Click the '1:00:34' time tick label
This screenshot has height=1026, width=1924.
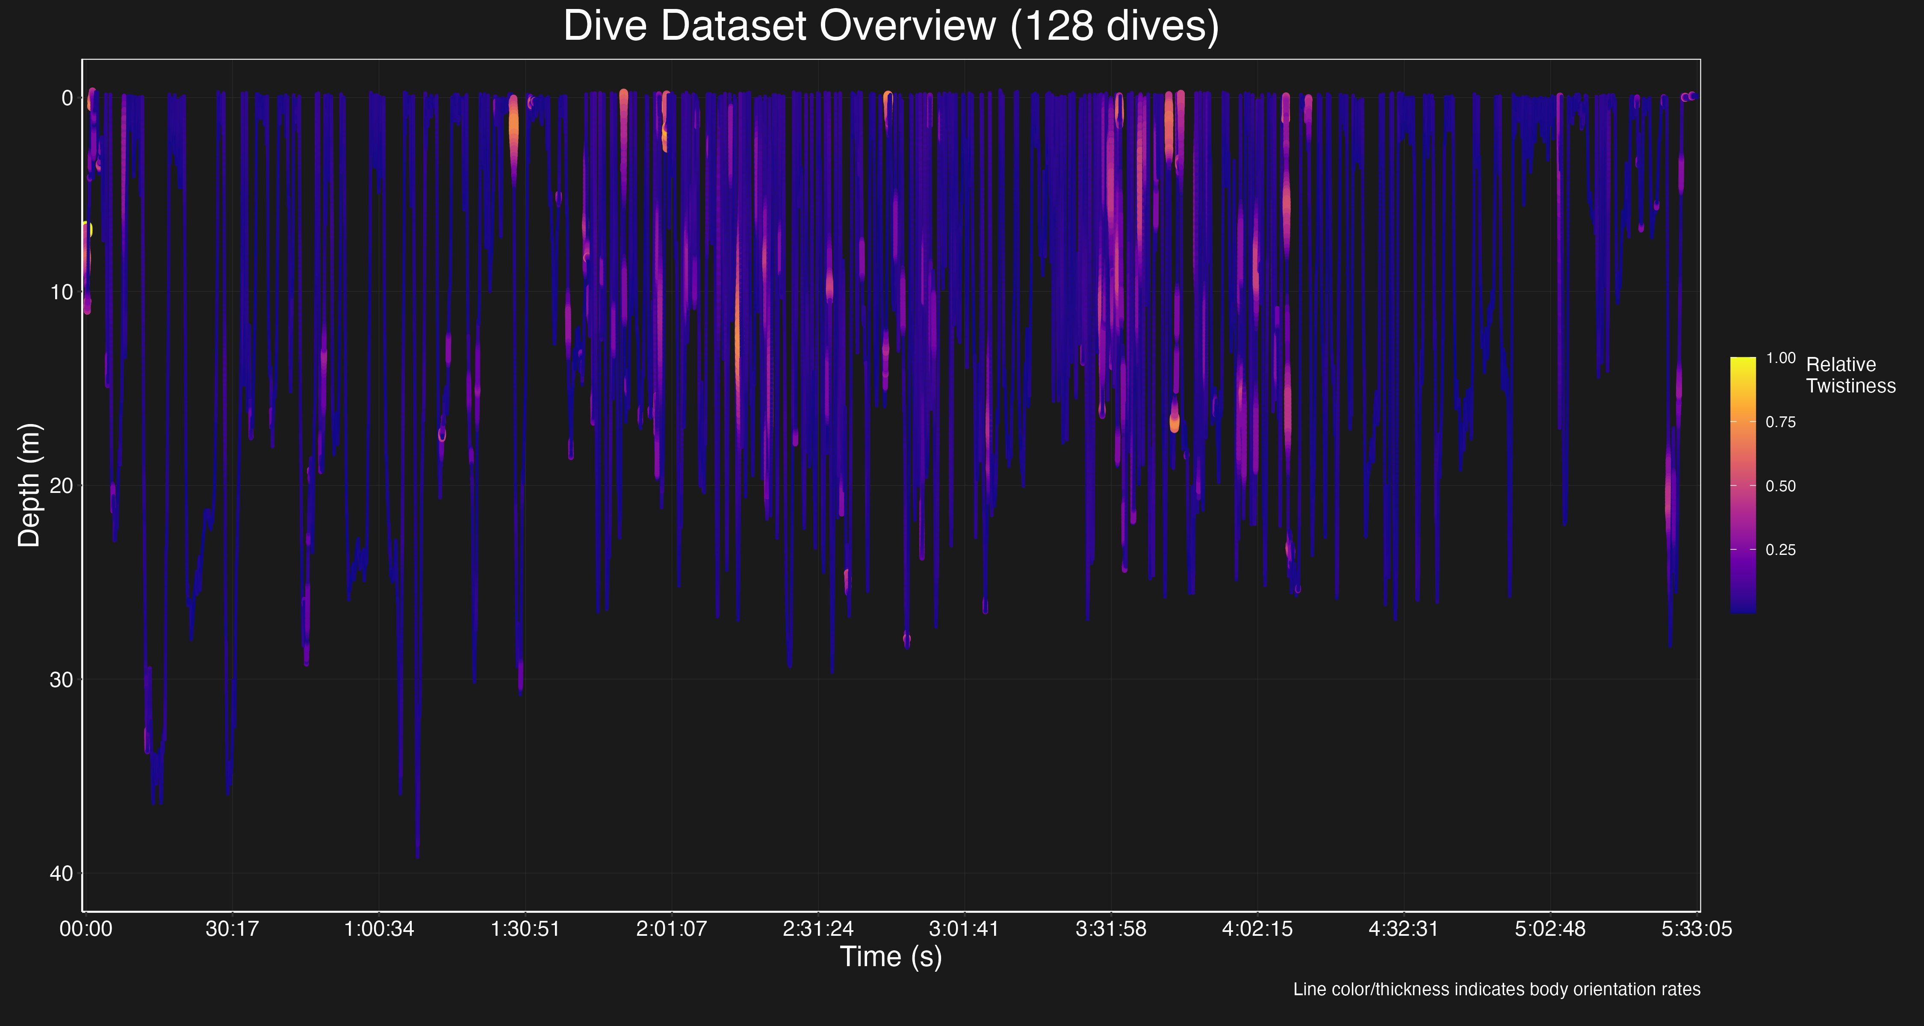pyautogui.click(x=379, y=929)
